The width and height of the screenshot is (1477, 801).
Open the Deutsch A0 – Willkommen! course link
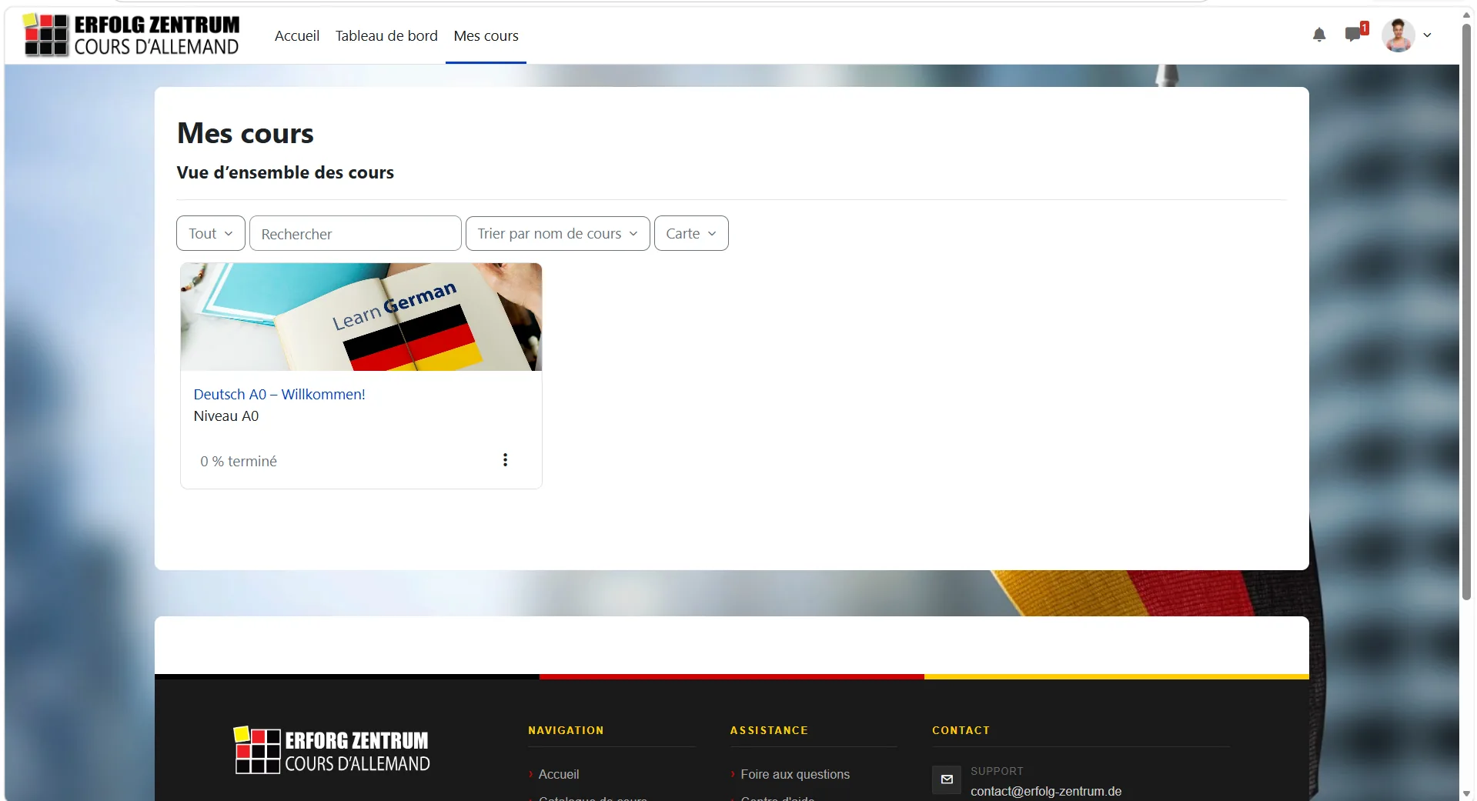279,394
